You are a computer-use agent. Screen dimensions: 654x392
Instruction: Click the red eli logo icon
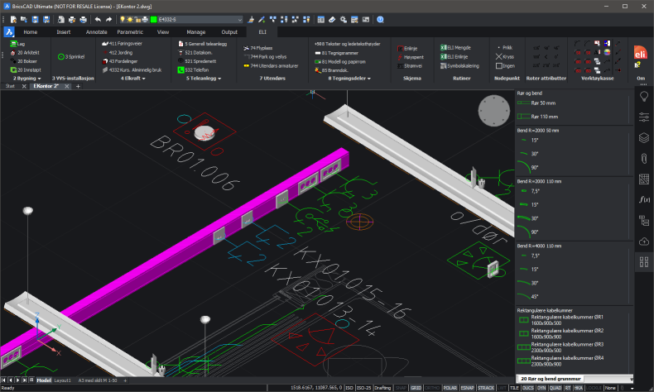point(639,54)
